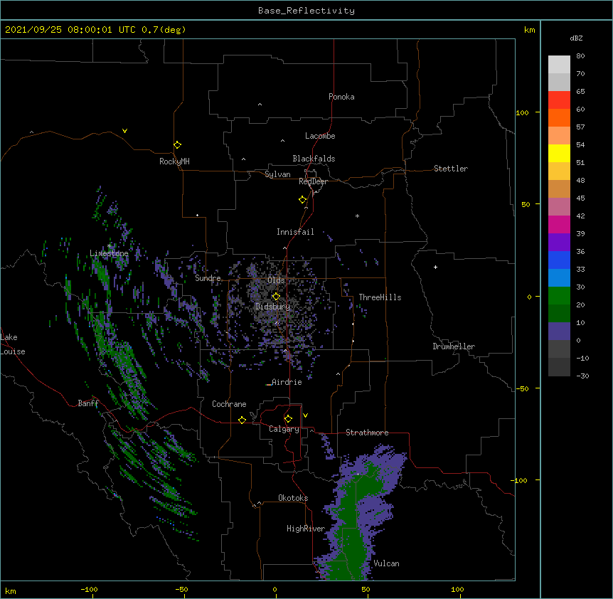Click the yellow station marker near Olds
The image size is (613, 599).
pyautogui.click(x=276, y=296)
